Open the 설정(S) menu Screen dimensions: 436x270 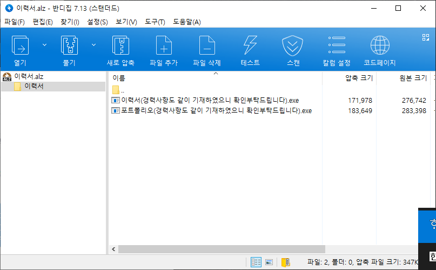tap(97, 22)
